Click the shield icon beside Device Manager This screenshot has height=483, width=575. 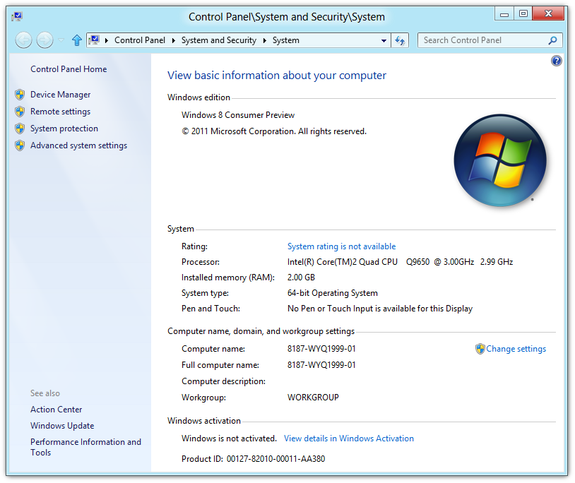coord(20,95)
